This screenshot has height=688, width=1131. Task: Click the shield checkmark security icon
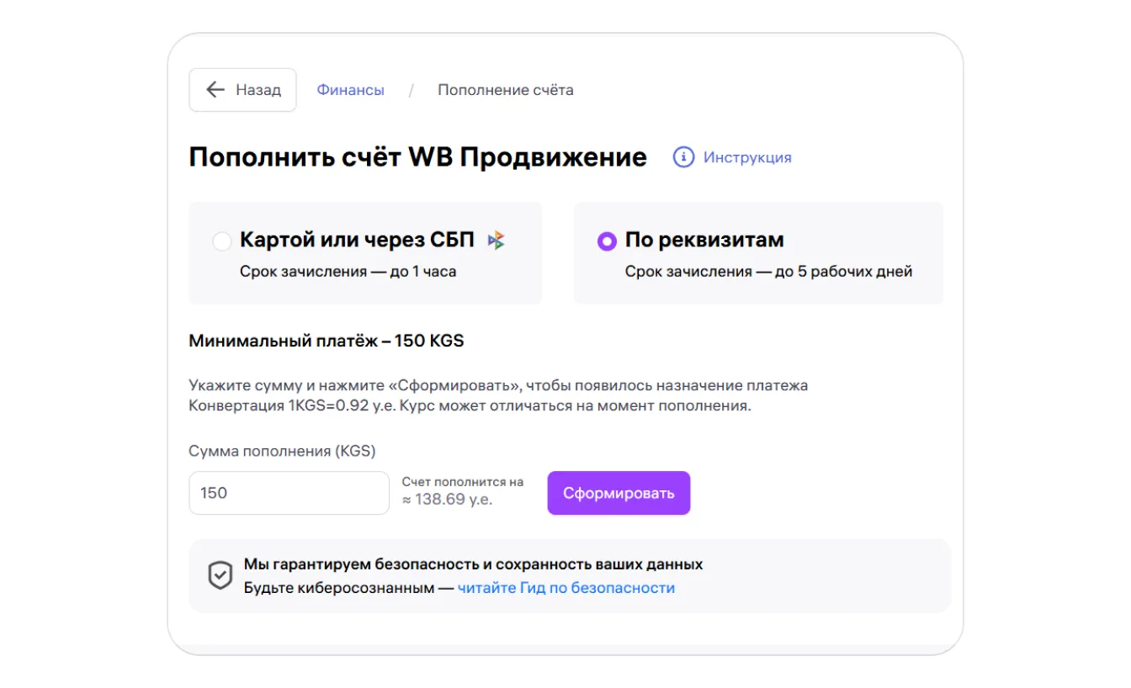tap(220, 576)
